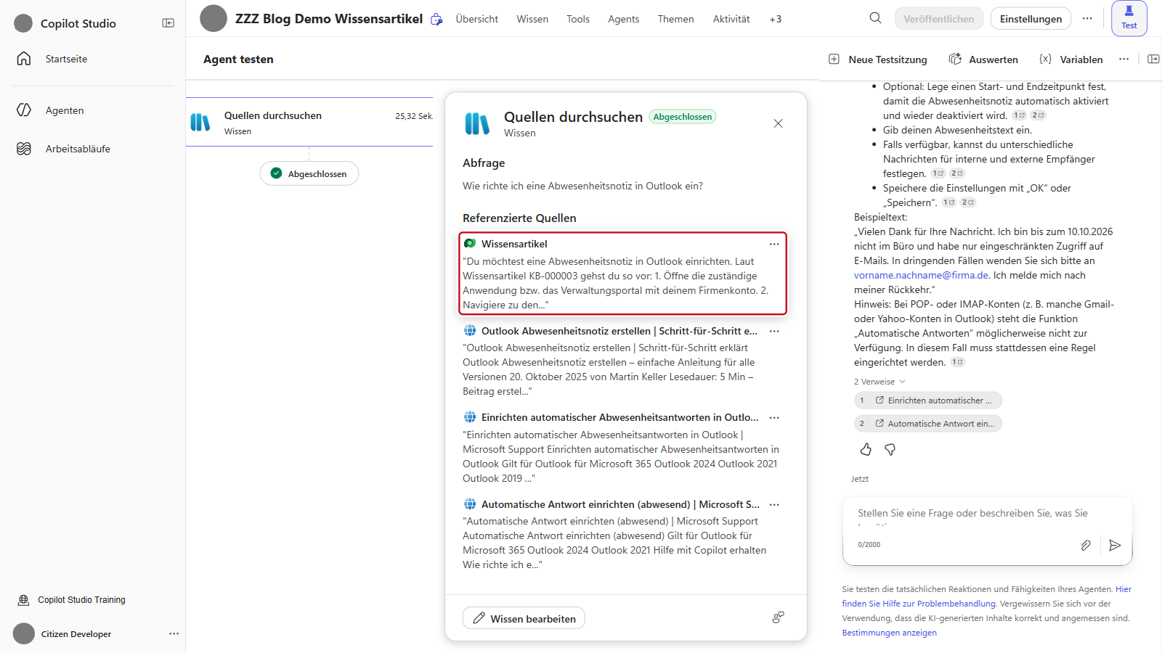Open Variablen panel
The image size is (1162, 653).
(x=1071, y=59)
